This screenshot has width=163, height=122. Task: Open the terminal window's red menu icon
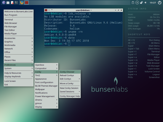pyautogui.click(x=46, y=10)
